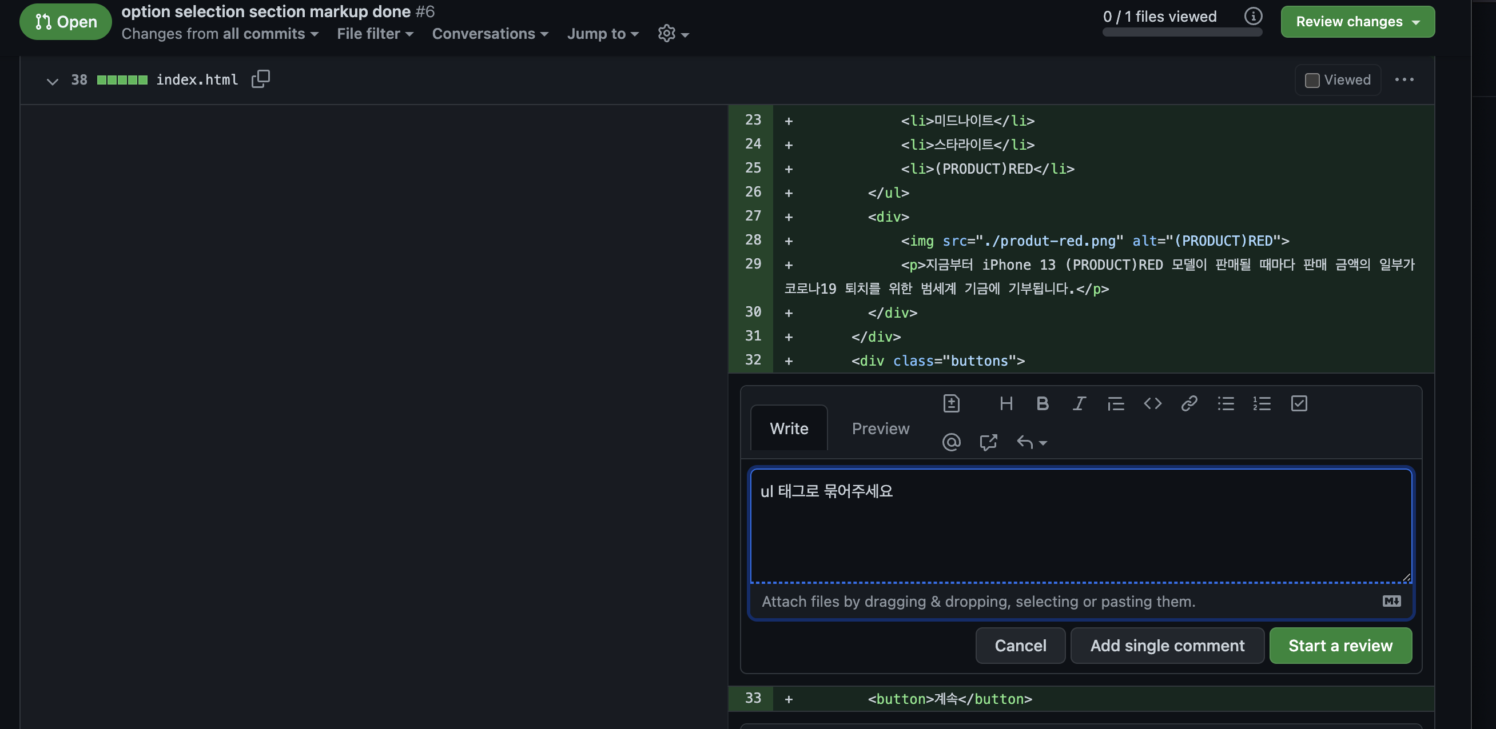Collapse the index.html file diff
Screen dimensions: 1496x729
(x=52, y=81)
